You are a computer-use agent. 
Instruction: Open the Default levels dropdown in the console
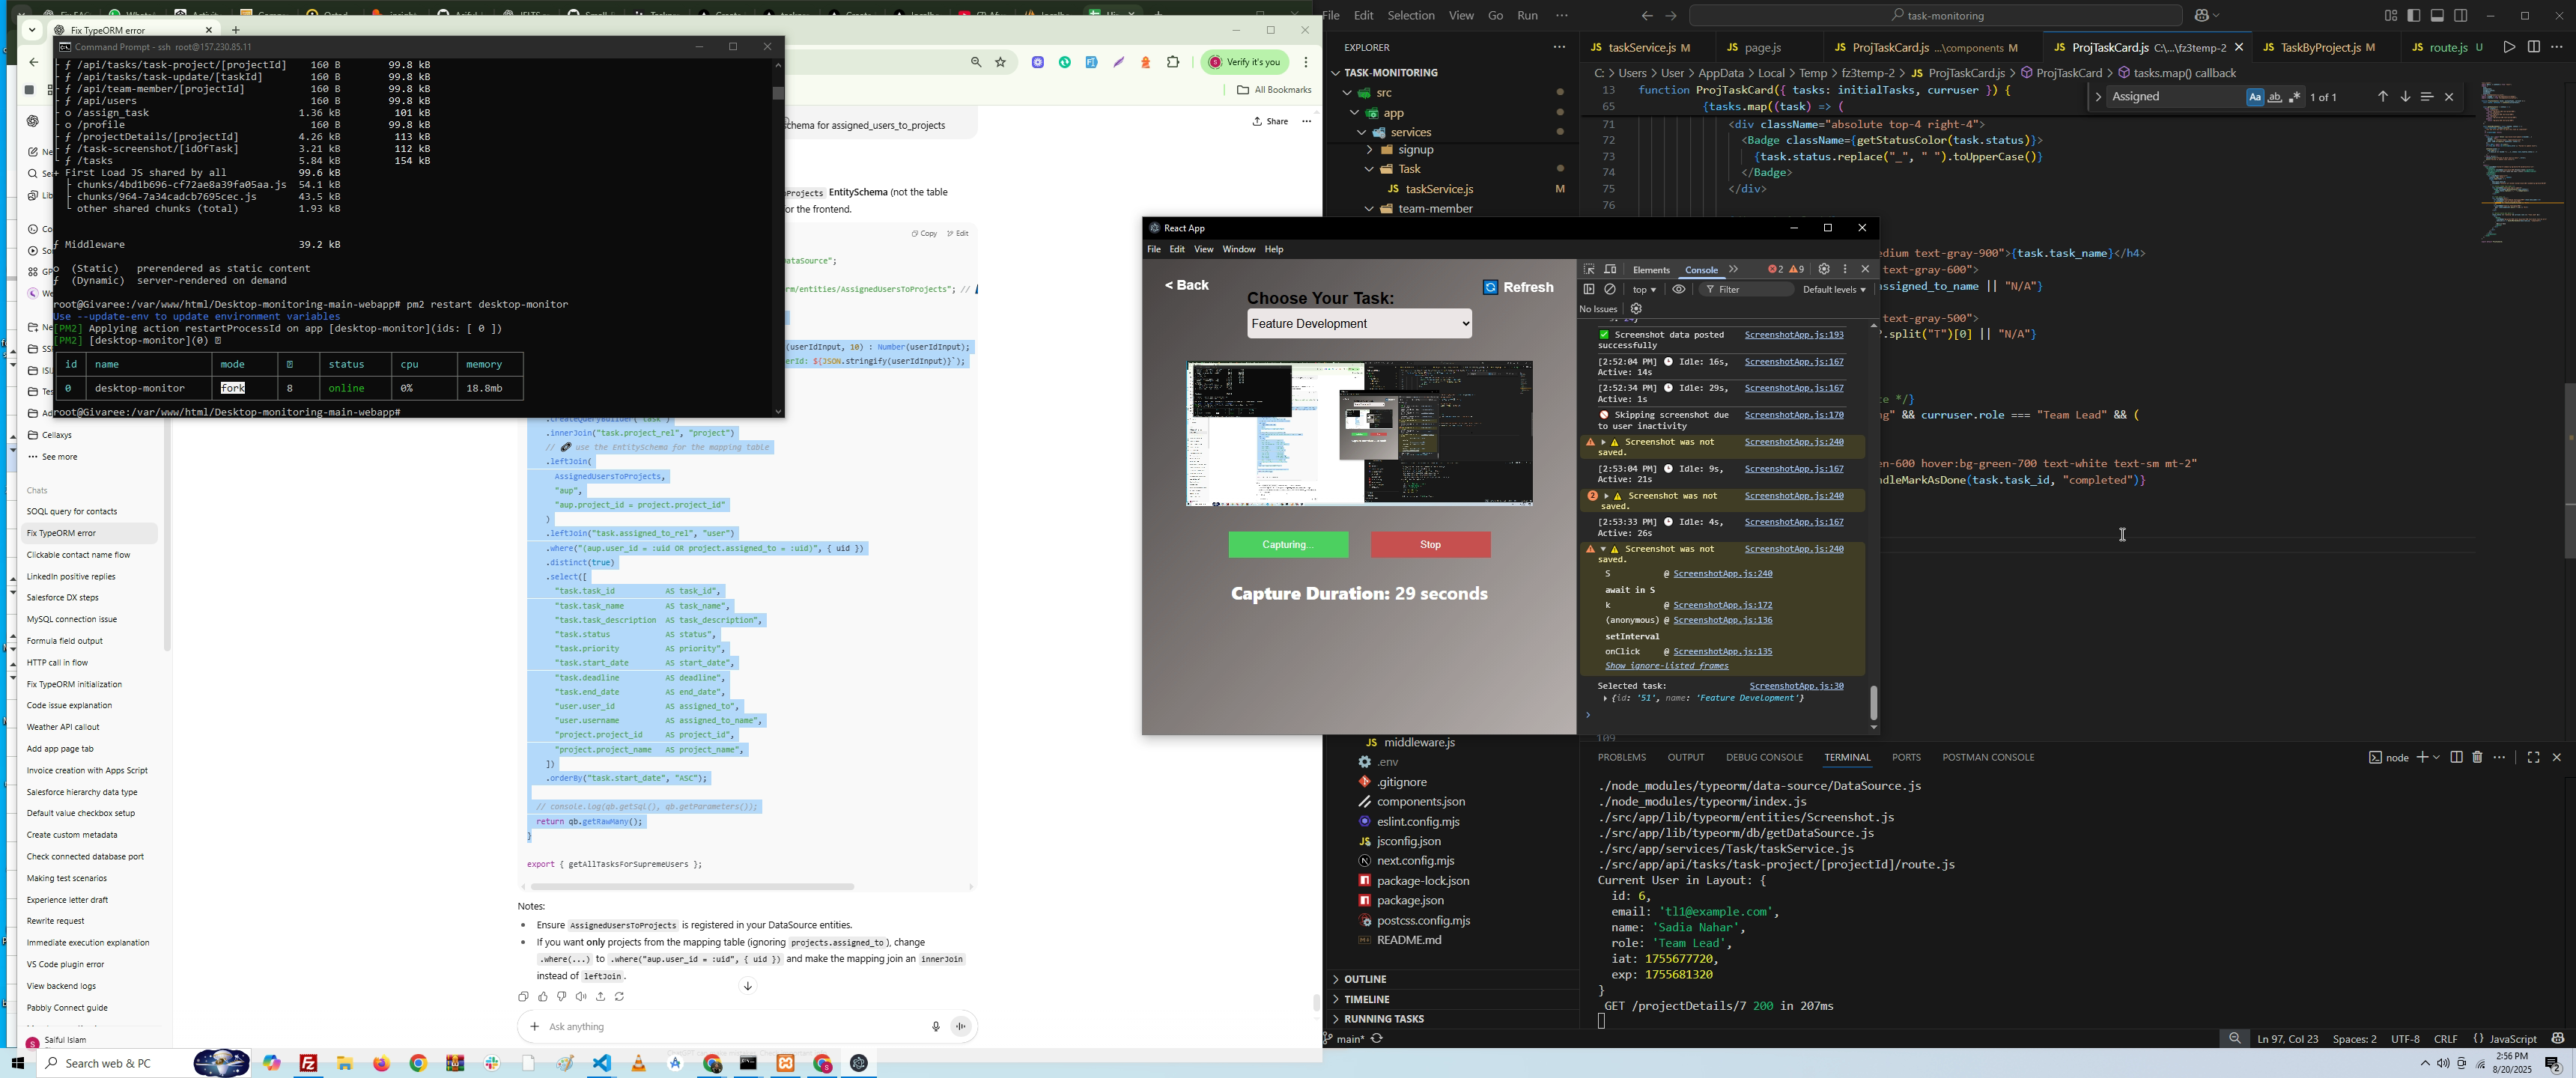(1834, 290)
